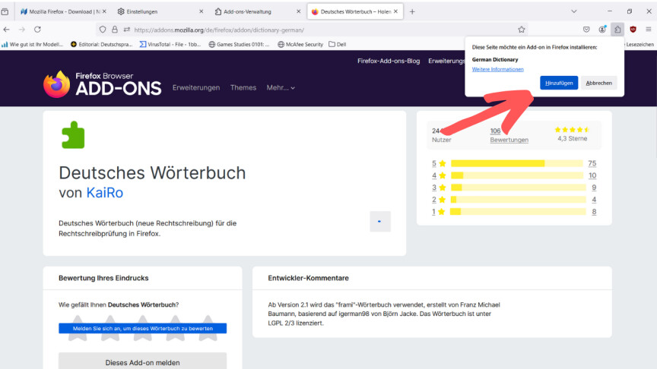
Task: Open the Firefox account icon
Action: (x=602, y=30)
